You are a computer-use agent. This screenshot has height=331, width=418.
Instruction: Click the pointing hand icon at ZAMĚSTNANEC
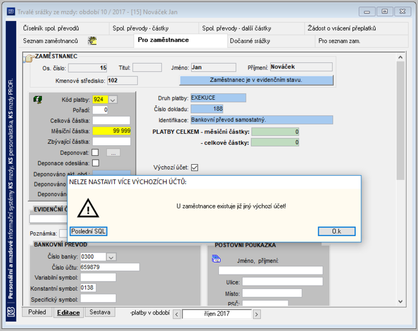click(29, 58)
